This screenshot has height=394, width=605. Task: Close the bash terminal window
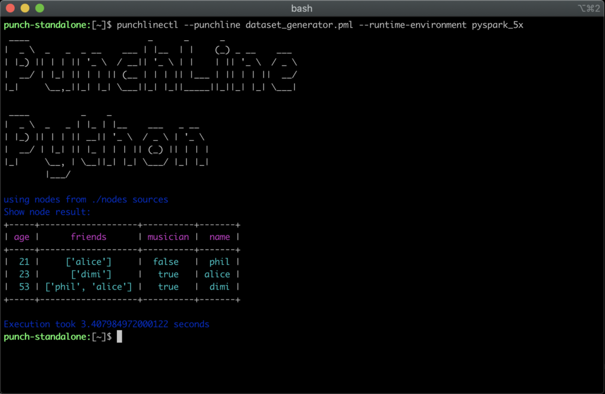pos(11,8)
